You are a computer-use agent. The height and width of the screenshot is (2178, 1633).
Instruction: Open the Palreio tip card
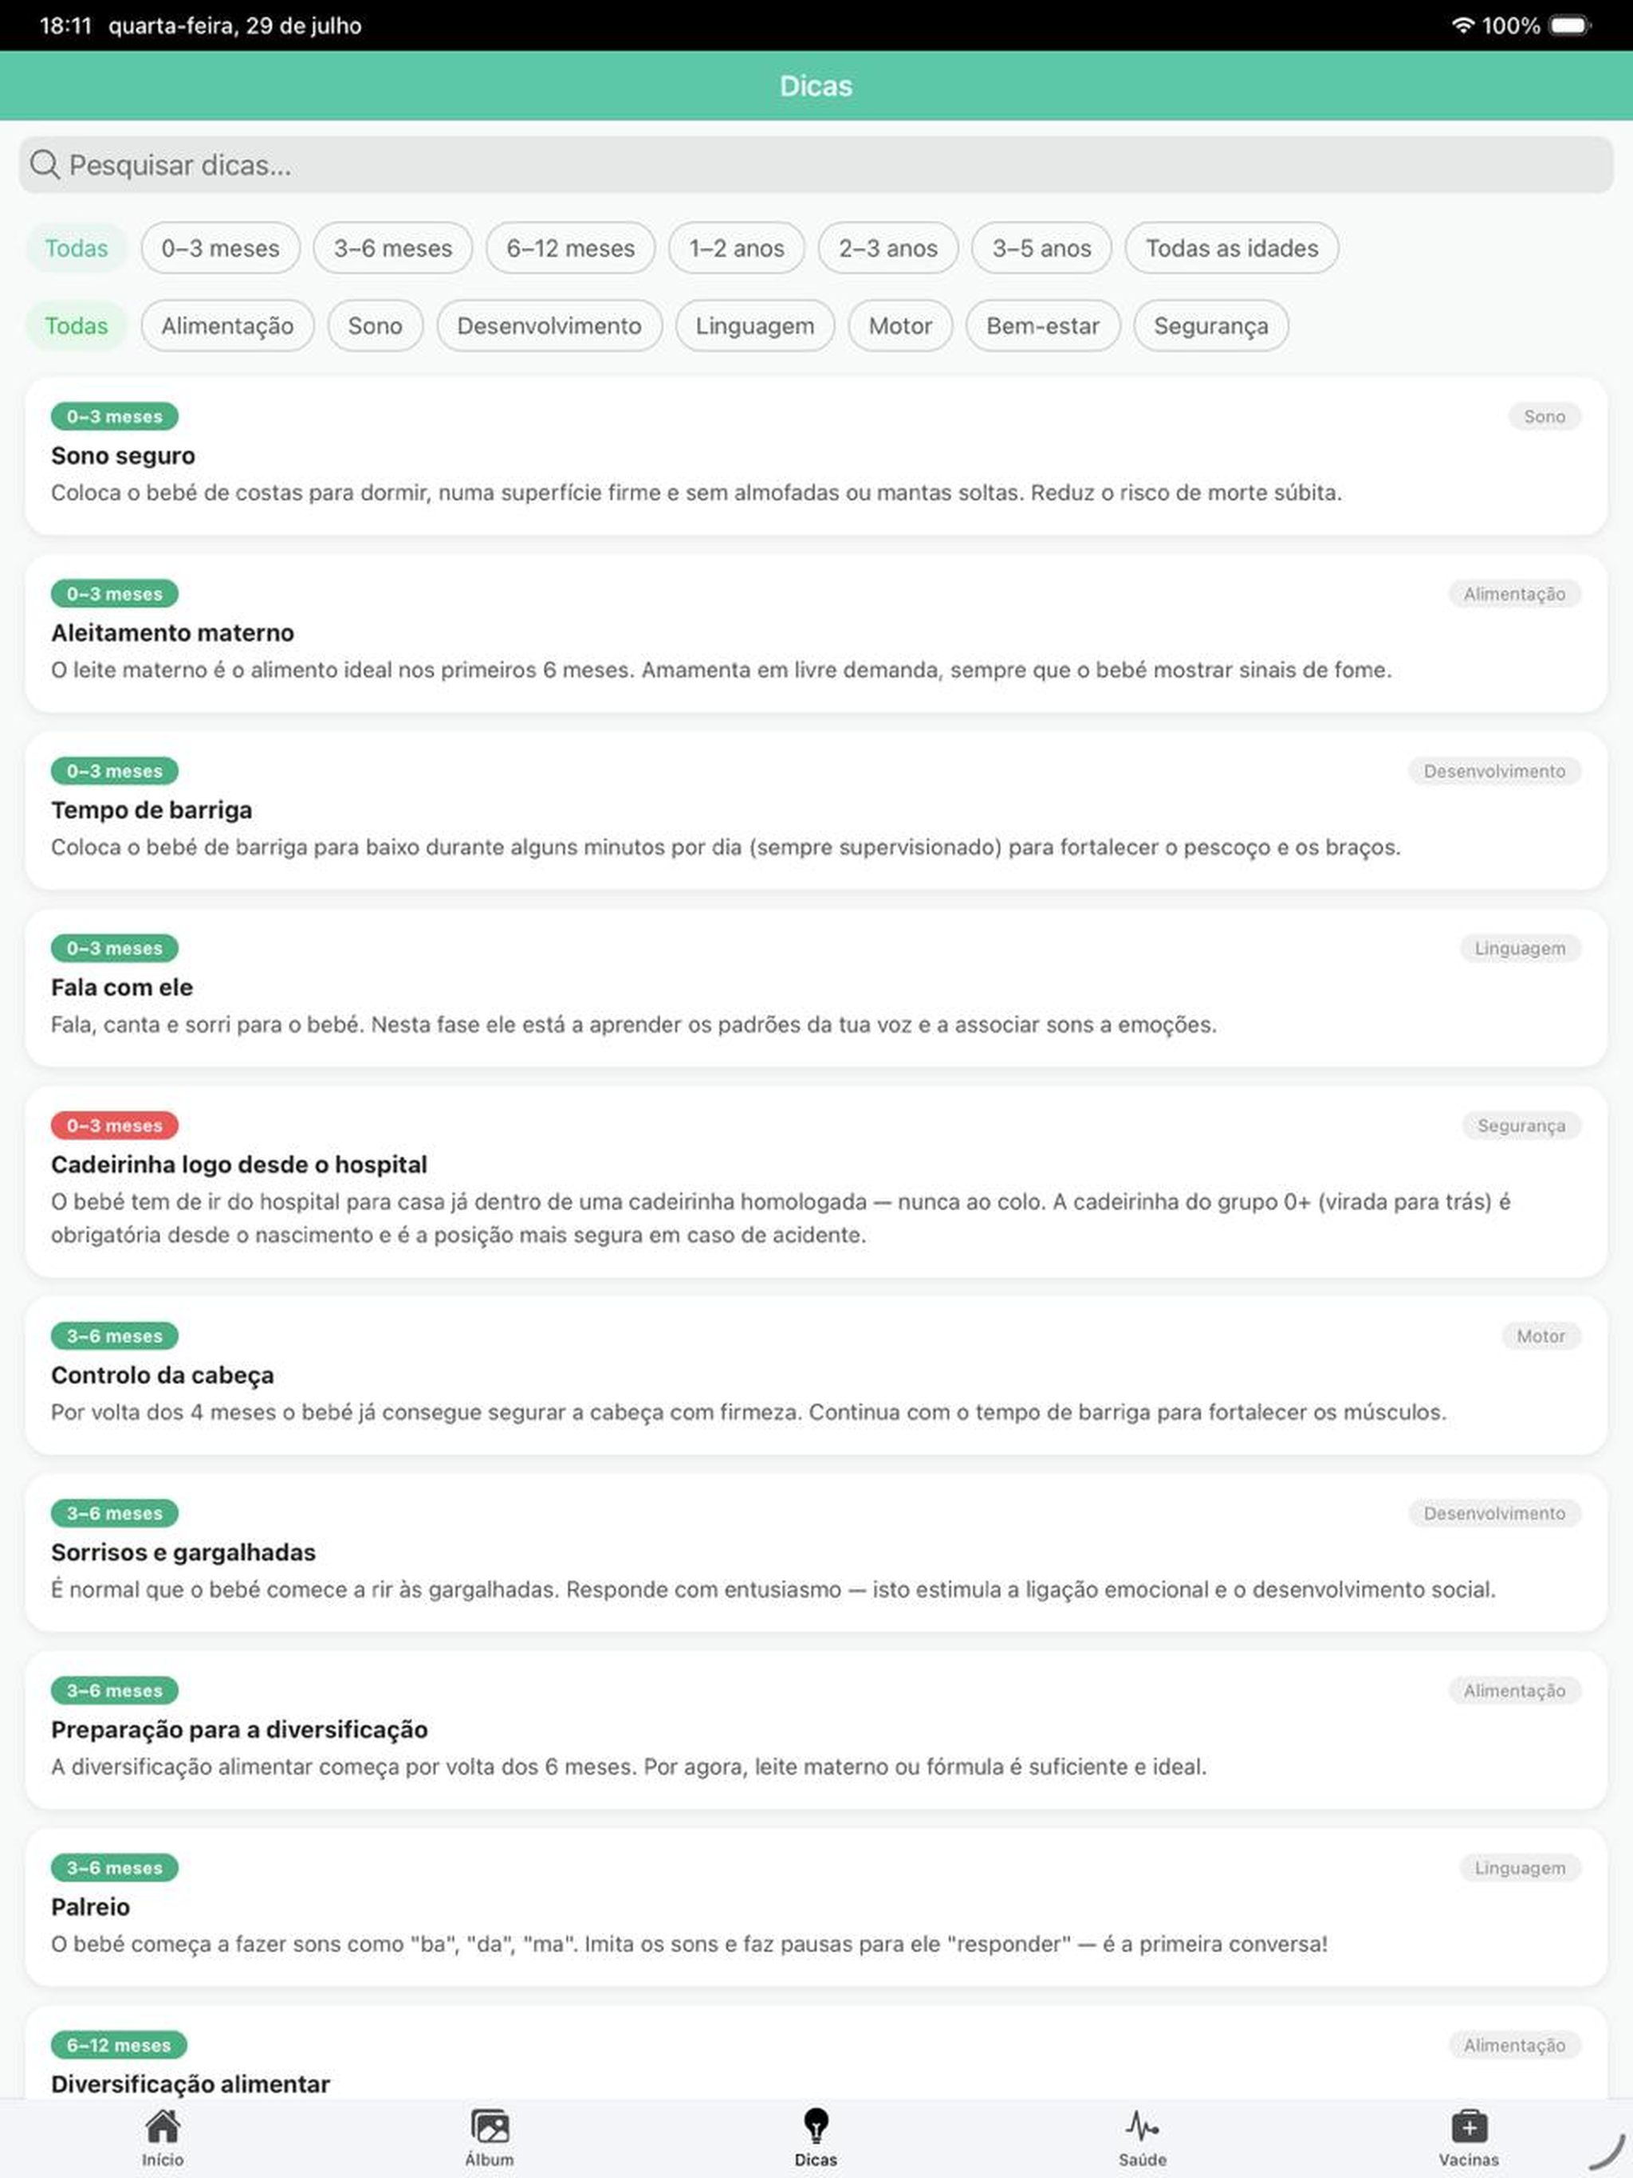point(816,1907)
